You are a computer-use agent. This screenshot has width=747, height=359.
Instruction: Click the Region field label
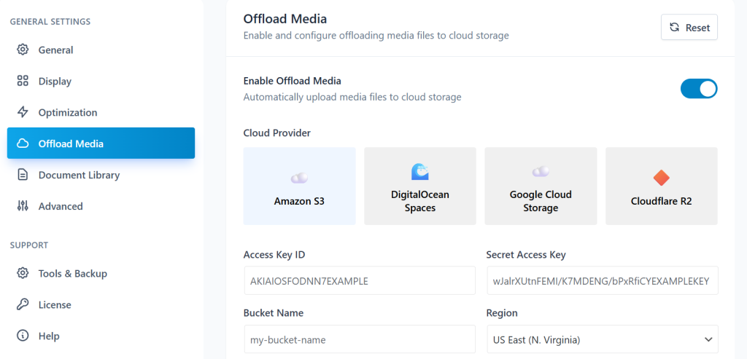502,313
